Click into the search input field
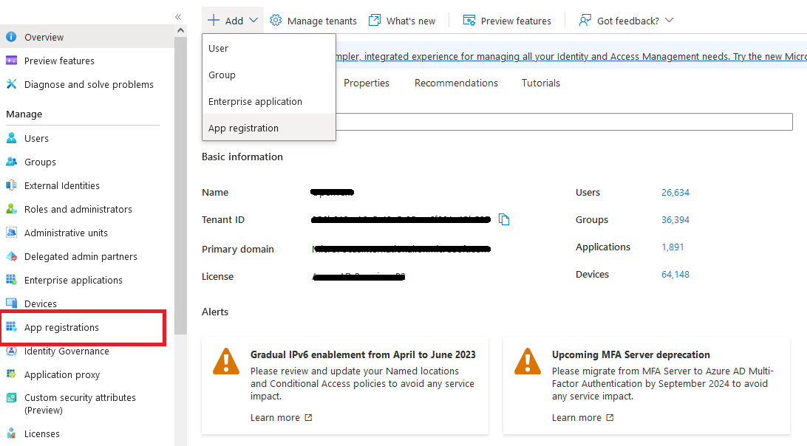The width and height of the screenshot is (807, 446). pyautogui.click(x=564, y=122)
